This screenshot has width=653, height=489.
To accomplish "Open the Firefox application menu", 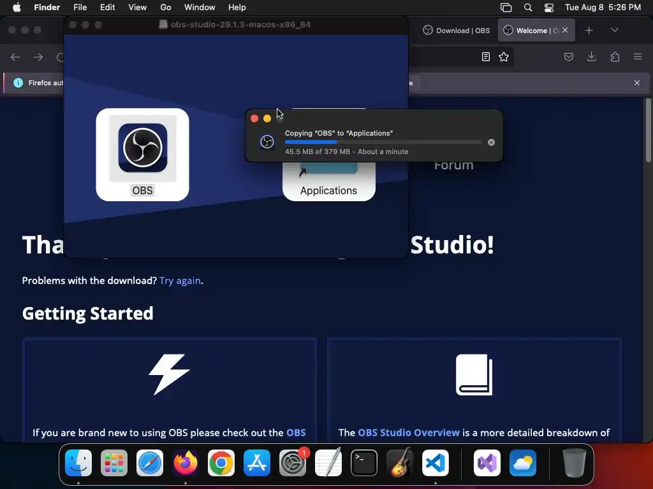I will [x=638, y=57].
